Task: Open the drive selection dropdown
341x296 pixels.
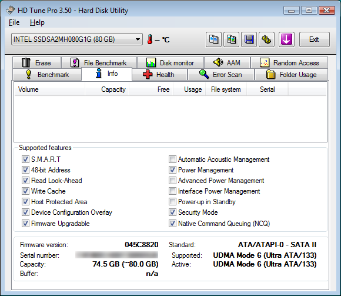Action: click(x=77, y=39)
